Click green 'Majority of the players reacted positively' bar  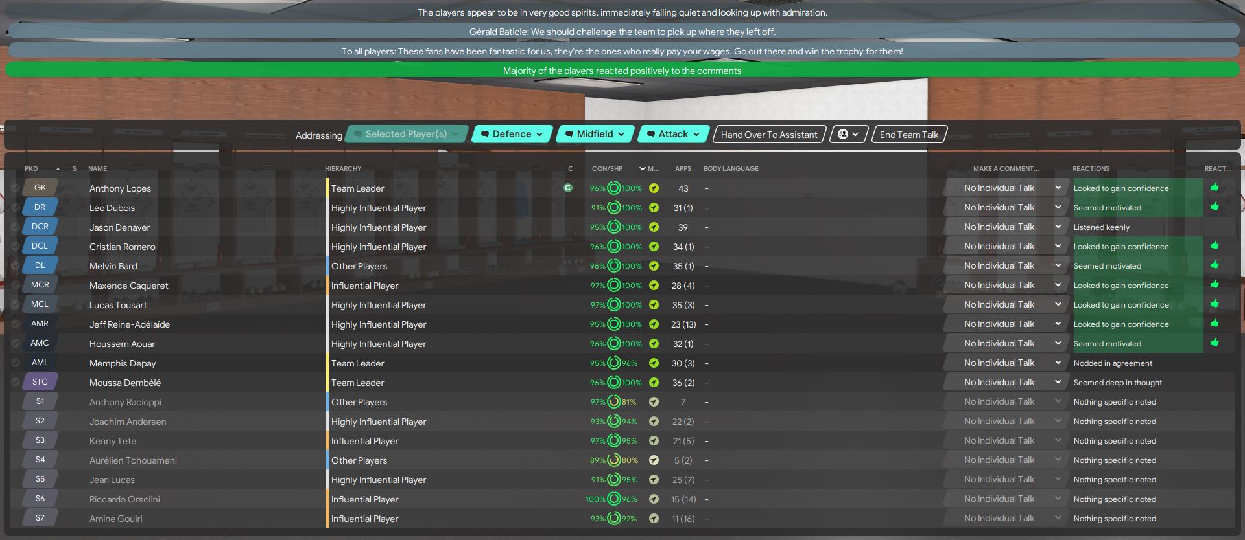[622, 71]
